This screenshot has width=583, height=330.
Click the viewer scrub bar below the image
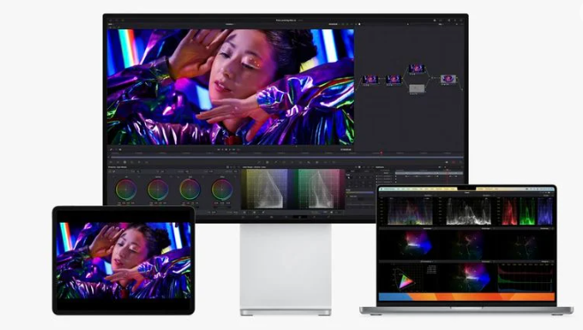pos(286,157)
